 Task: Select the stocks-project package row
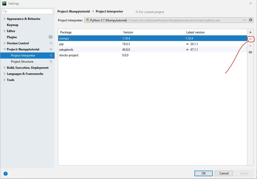click(69, 55)
